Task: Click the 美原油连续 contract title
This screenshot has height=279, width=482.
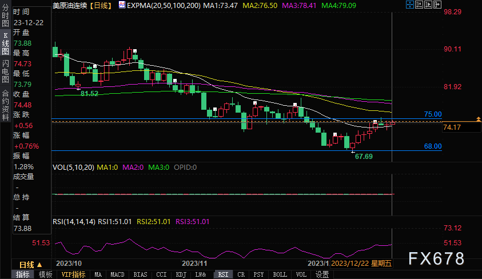Action: tap(70, 5)
